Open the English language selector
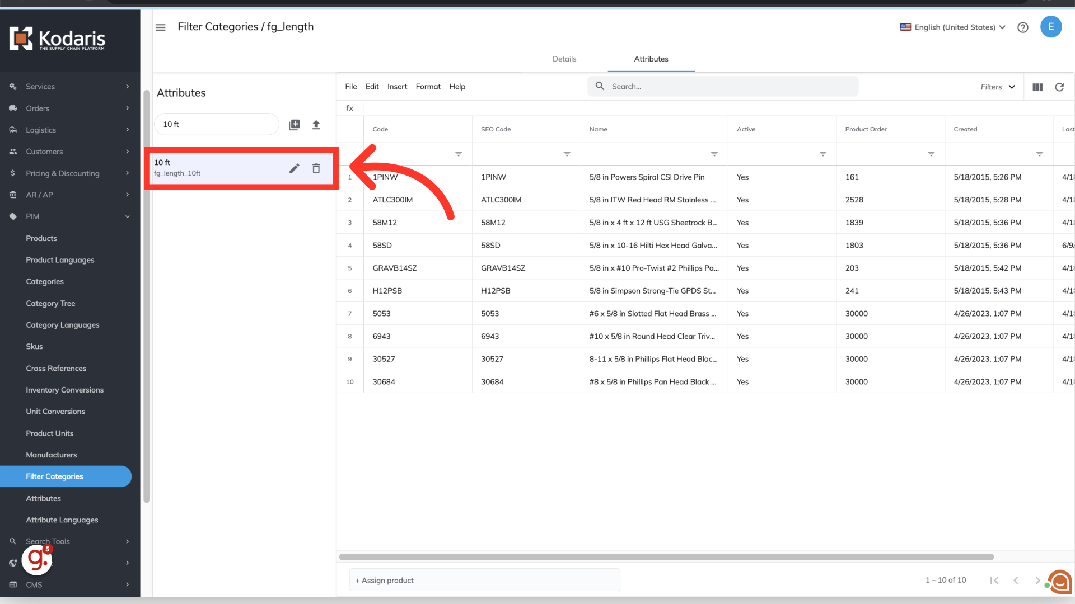Viewport: 1075px width, 604px height. tap(953, 27)
